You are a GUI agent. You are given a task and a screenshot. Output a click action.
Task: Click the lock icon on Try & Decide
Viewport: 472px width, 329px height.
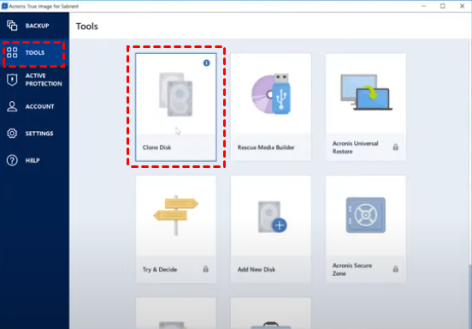205,269
